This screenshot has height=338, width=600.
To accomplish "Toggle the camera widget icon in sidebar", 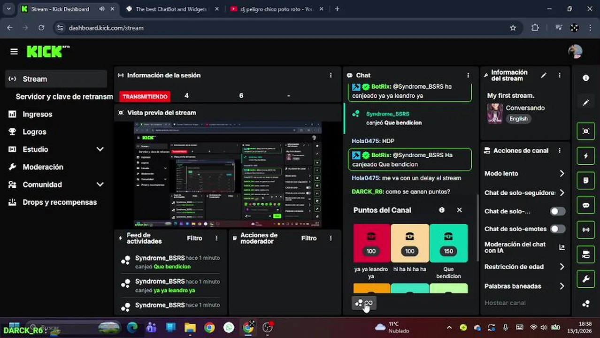I will click(x=586, y=254).
